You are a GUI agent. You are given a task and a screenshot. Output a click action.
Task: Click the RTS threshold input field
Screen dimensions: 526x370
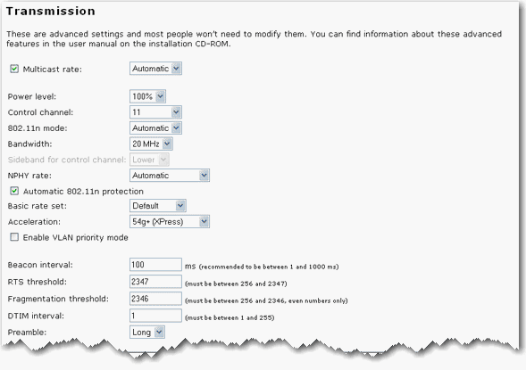coord(155,282)
